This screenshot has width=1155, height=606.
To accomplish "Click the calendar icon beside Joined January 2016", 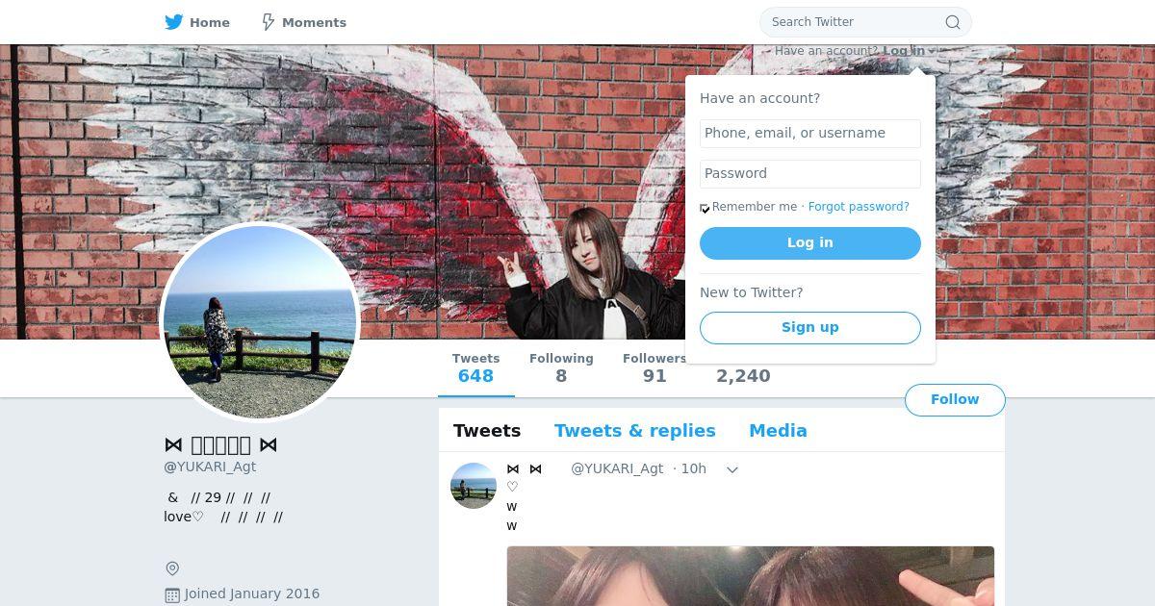I will (172, 594).
